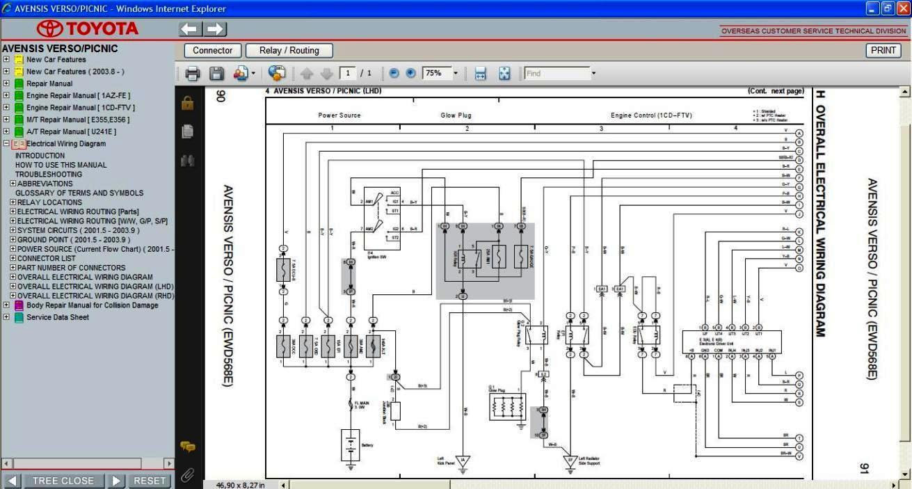Select OVERALL ELECTRICAL WIRING DIAGRAM (RHD)
Image resolution: width=912 pixels, height=489 pixels.
click(95, 296)
